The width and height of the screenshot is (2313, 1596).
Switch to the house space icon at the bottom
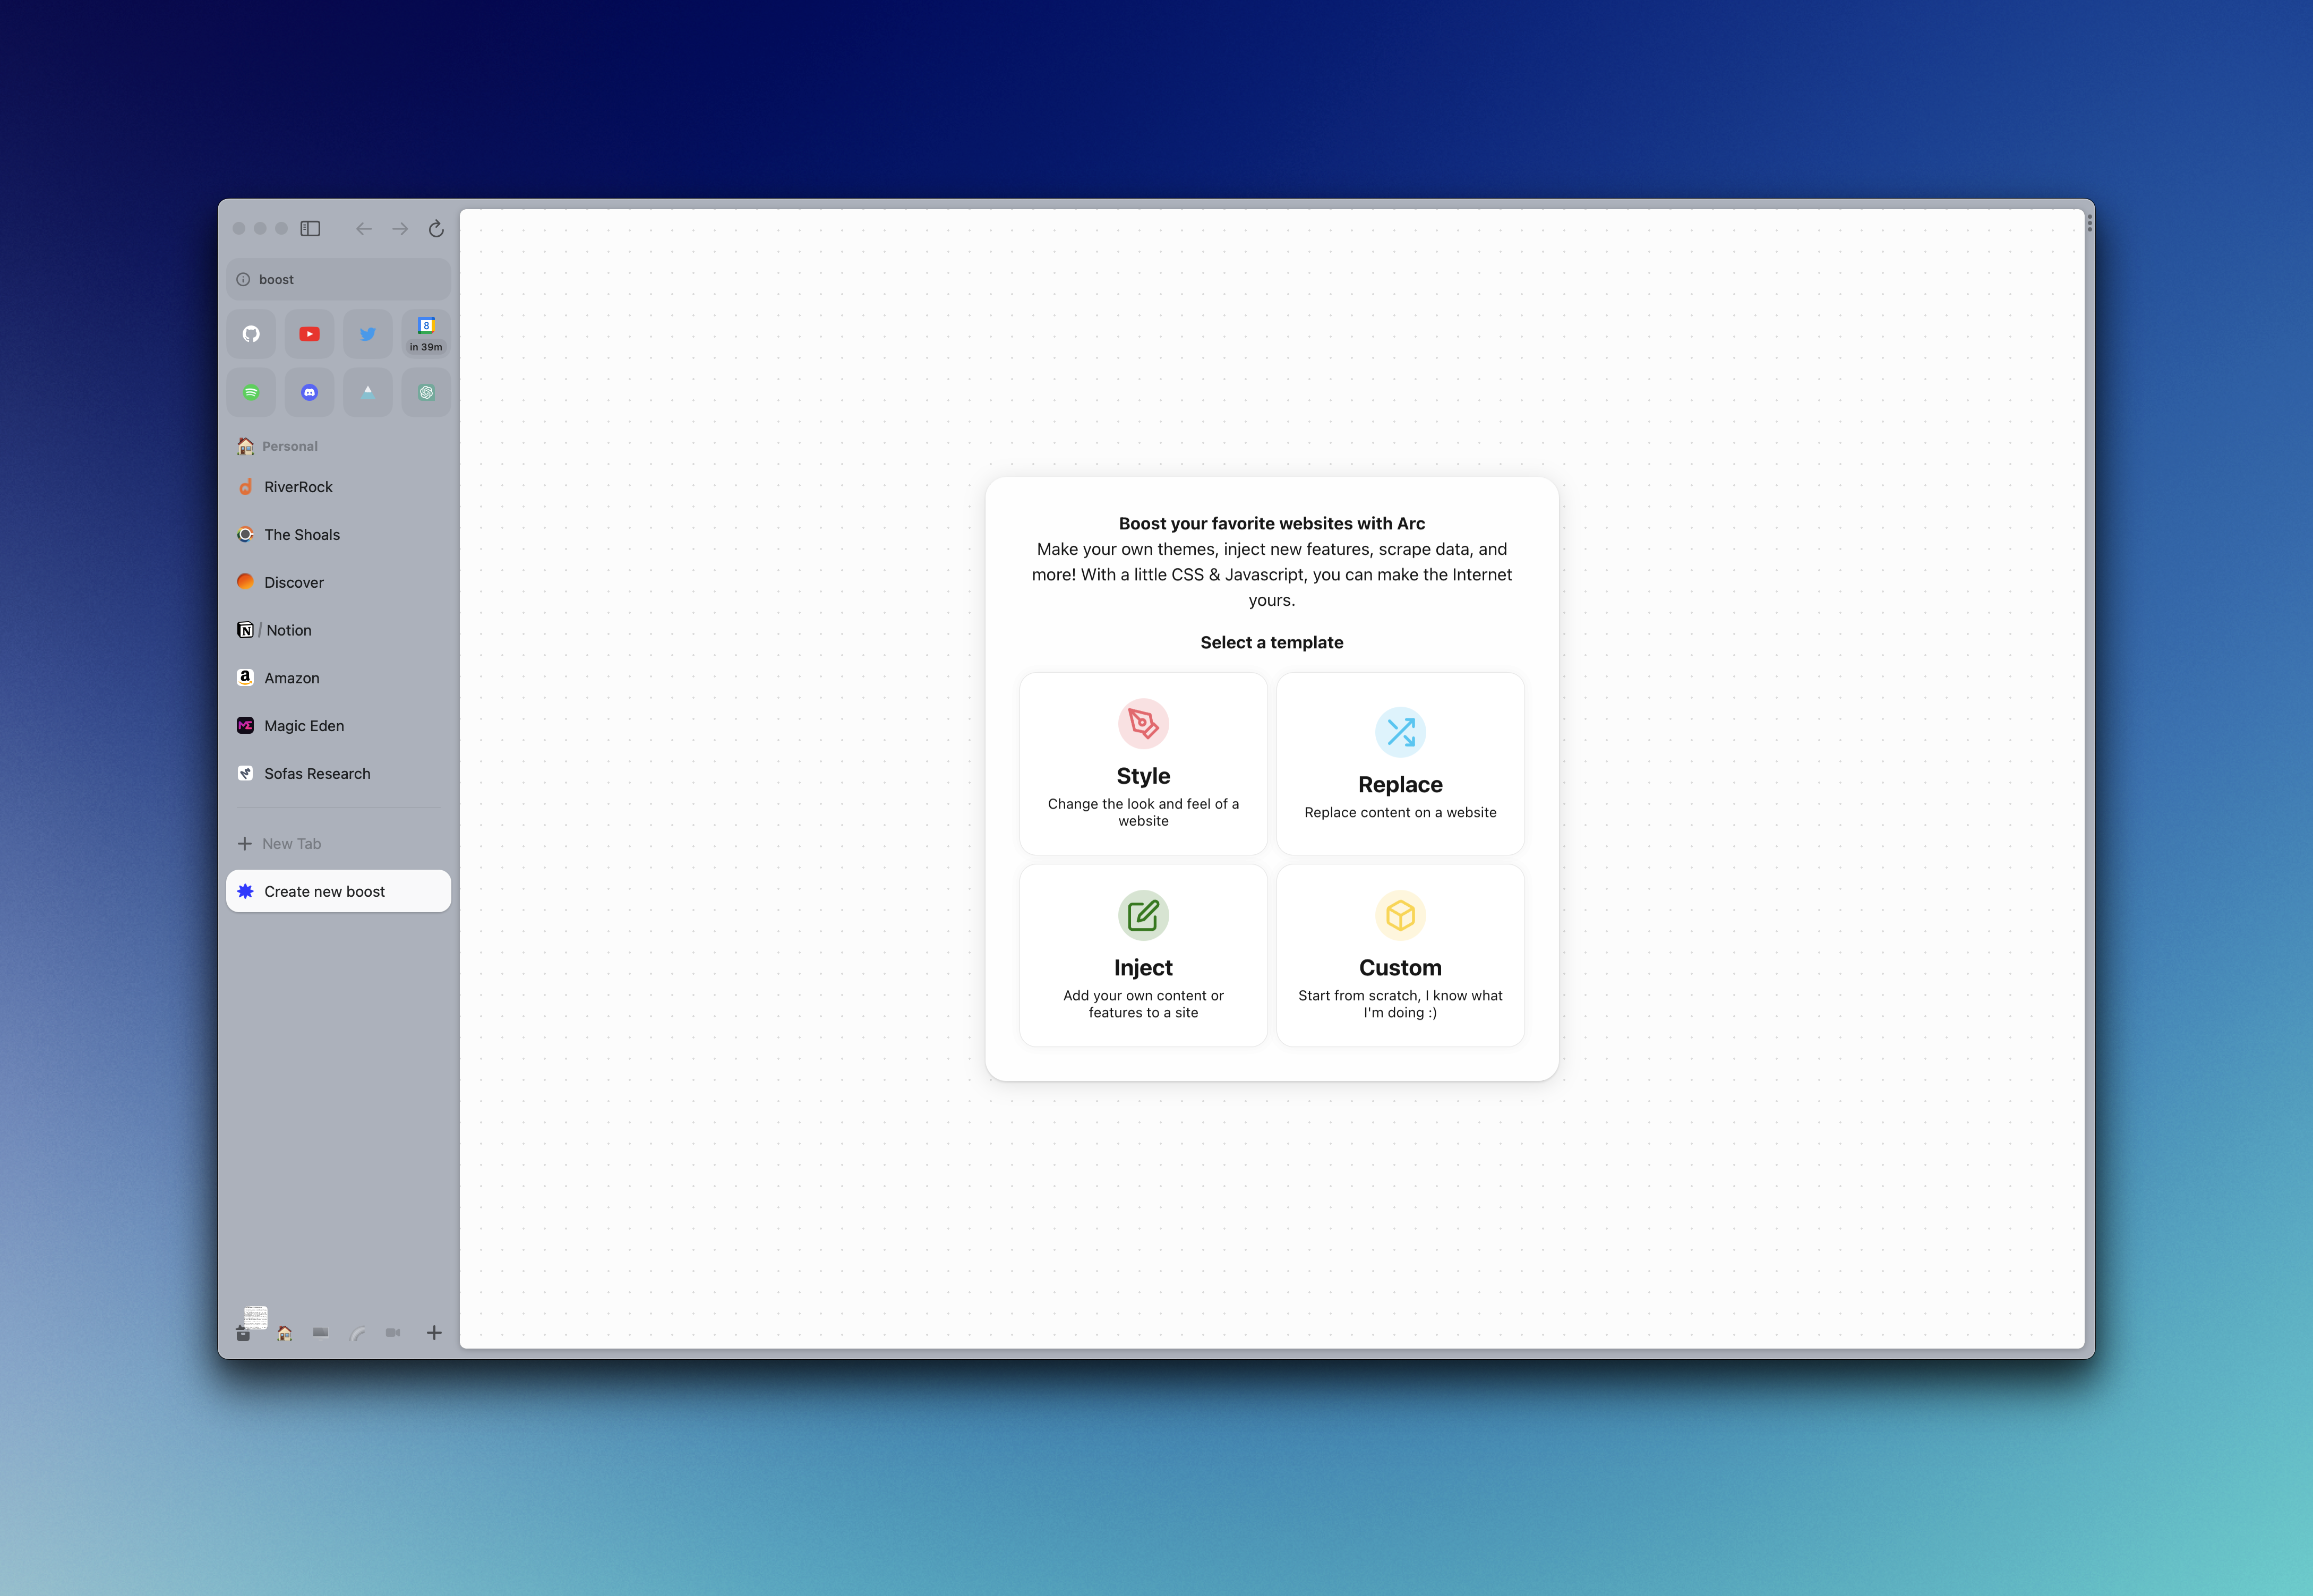coord(285,1333)
